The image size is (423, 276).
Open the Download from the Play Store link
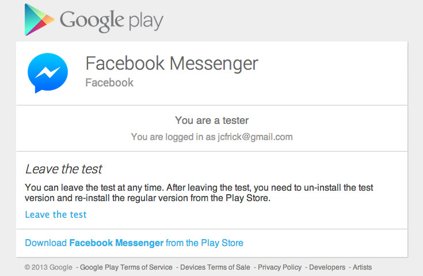point(134,243)
